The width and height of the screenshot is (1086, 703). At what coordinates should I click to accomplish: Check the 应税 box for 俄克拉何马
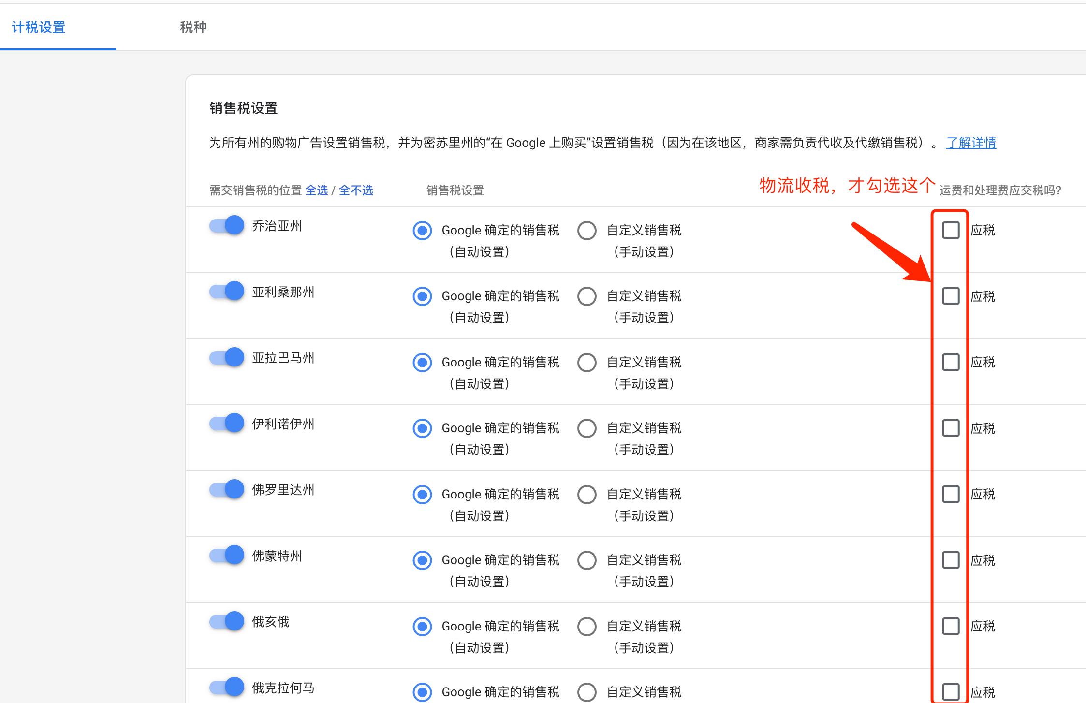tap(951, 692)
